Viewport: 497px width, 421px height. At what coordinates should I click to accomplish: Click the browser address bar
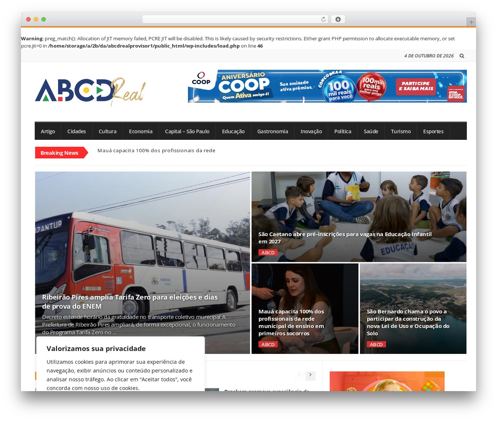(235, 19)
